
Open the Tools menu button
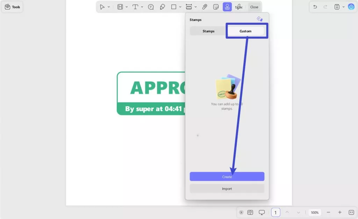point(12,7)
